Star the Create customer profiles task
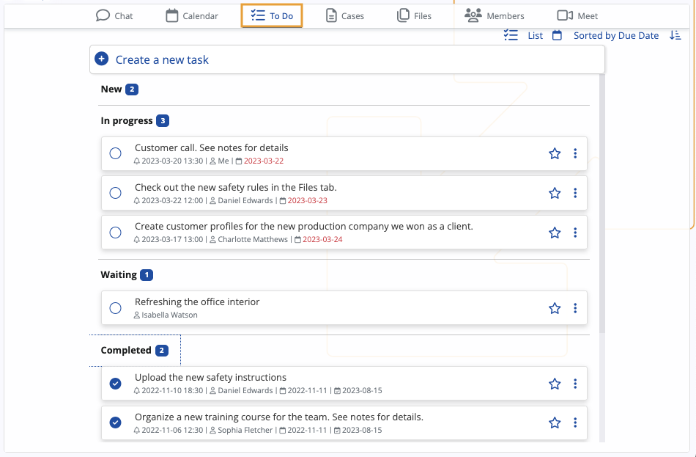This screenshot has height=457, width=696. click(555, 233)
